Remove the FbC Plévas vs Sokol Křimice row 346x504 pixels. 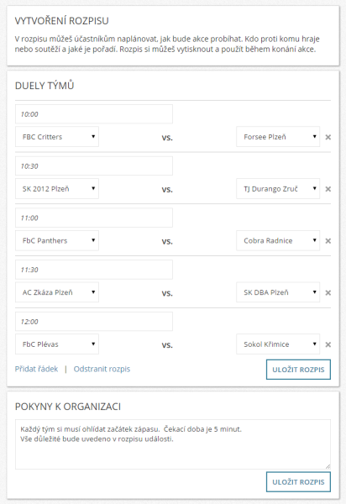pyautogui.click(x=328, y=344)
